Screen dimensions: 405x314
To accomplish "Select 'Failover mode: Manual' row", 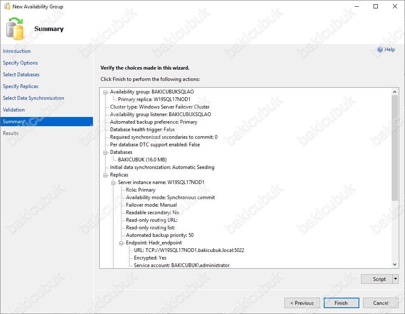I will click(x=151, y=205).
